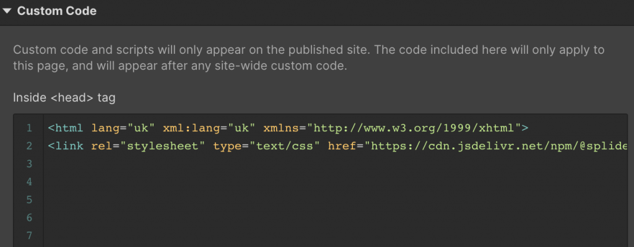Click line number 6 in the gutter
This screenshot has width=634, height=247.
pos(29,218)
